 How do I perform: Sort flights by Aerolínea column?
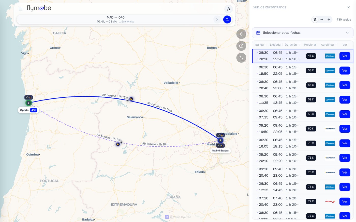pyautogui.click(x=329, y=45)
